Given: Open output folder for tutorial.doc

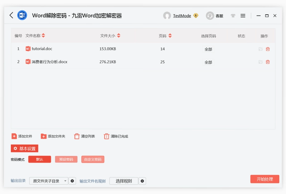Looking at the screenshot, I should [x=261, y=49].
